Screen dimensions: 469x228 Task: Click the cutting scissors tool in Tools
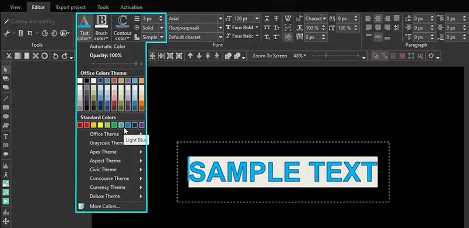click(x=6, y=33)
